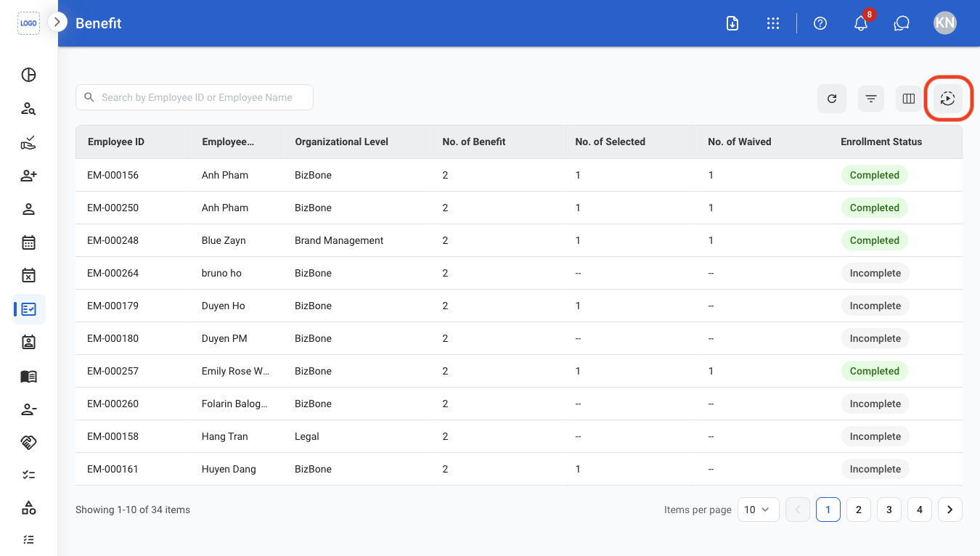
Task: Open the calendar sidebar icon
Action: [28, 242]
